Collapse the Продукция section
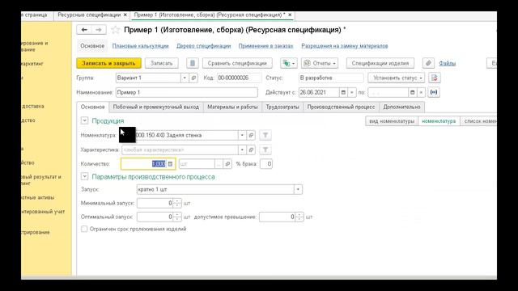Viewport: 518px width, 291px height. click(x=84, y=120)
